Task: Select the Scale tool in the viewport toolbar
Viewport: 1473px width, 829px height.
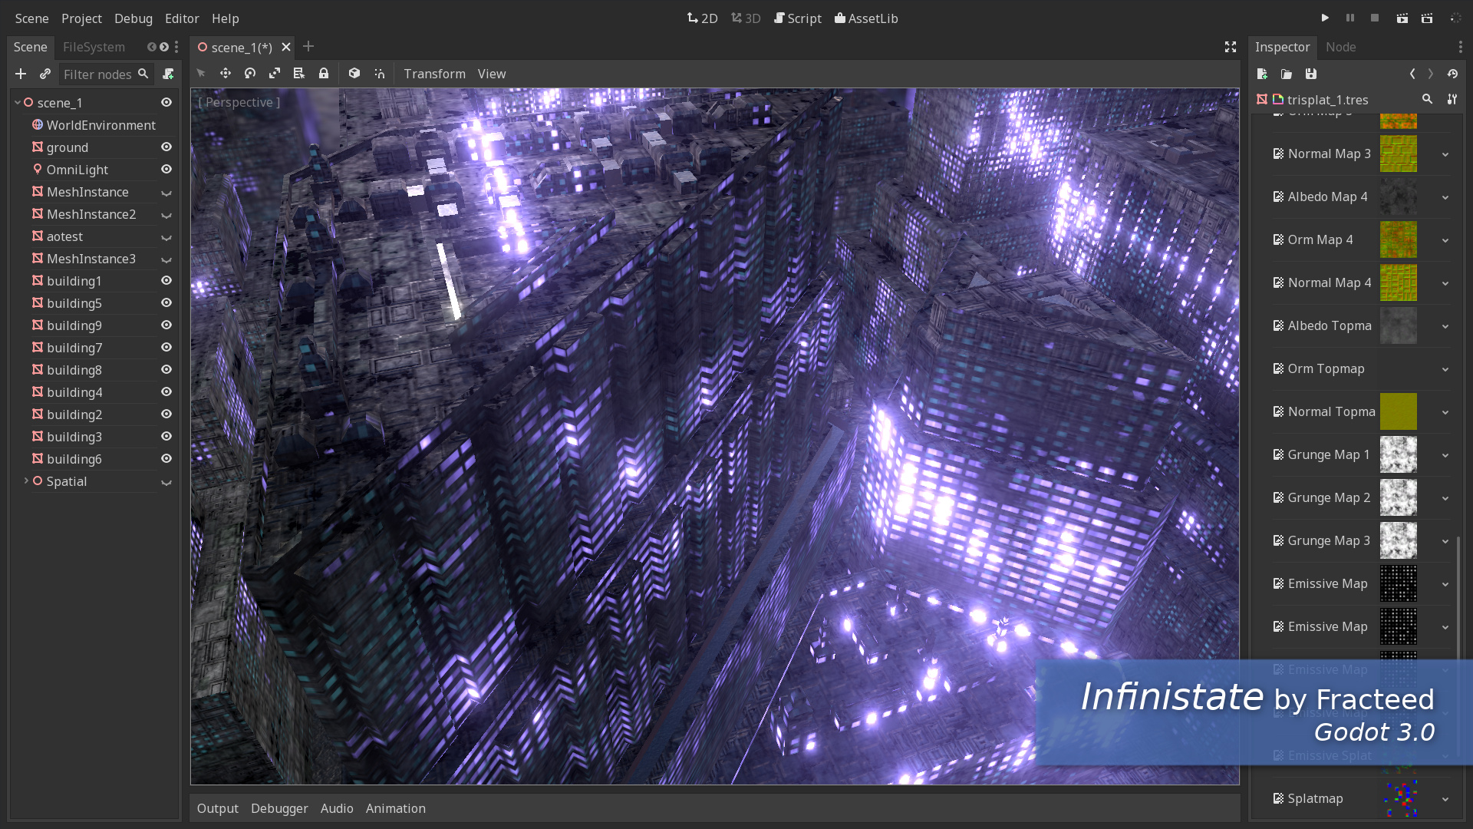Action: (x=275, y=73)
